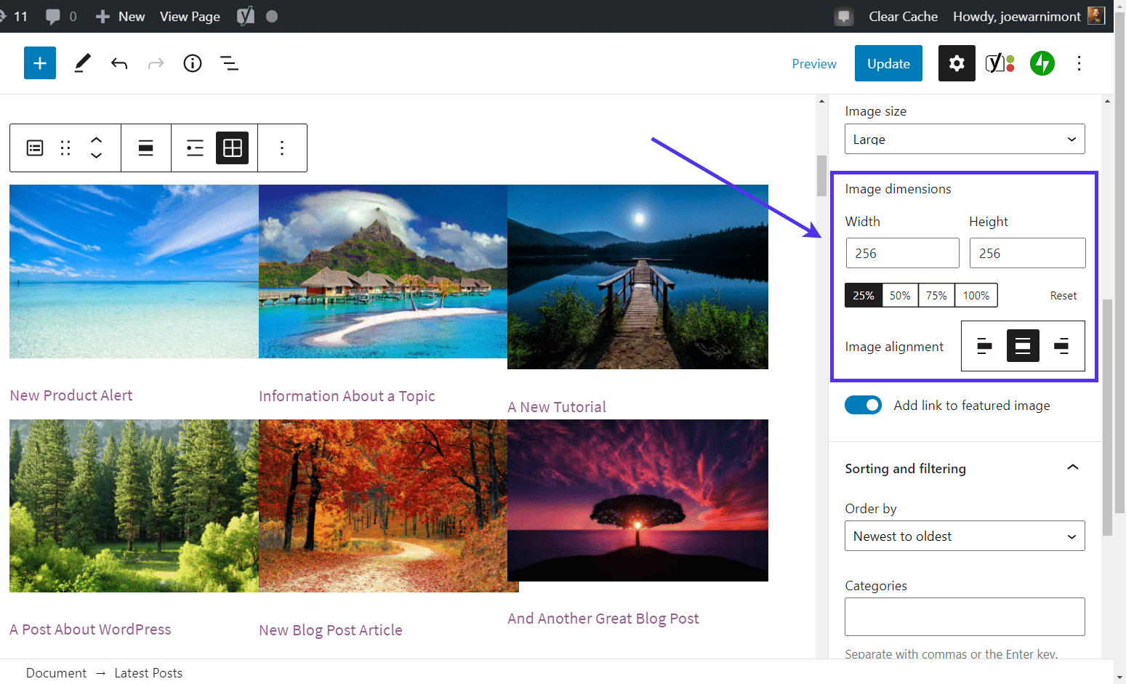Viewport: 1126px width, 684px height.
Task: Click the Undo arrow icon
Action: click(119, 63)
